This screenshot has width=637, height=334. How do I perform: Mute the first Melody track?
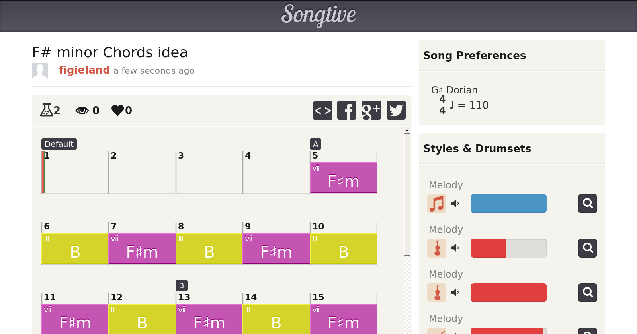(455, 204)
